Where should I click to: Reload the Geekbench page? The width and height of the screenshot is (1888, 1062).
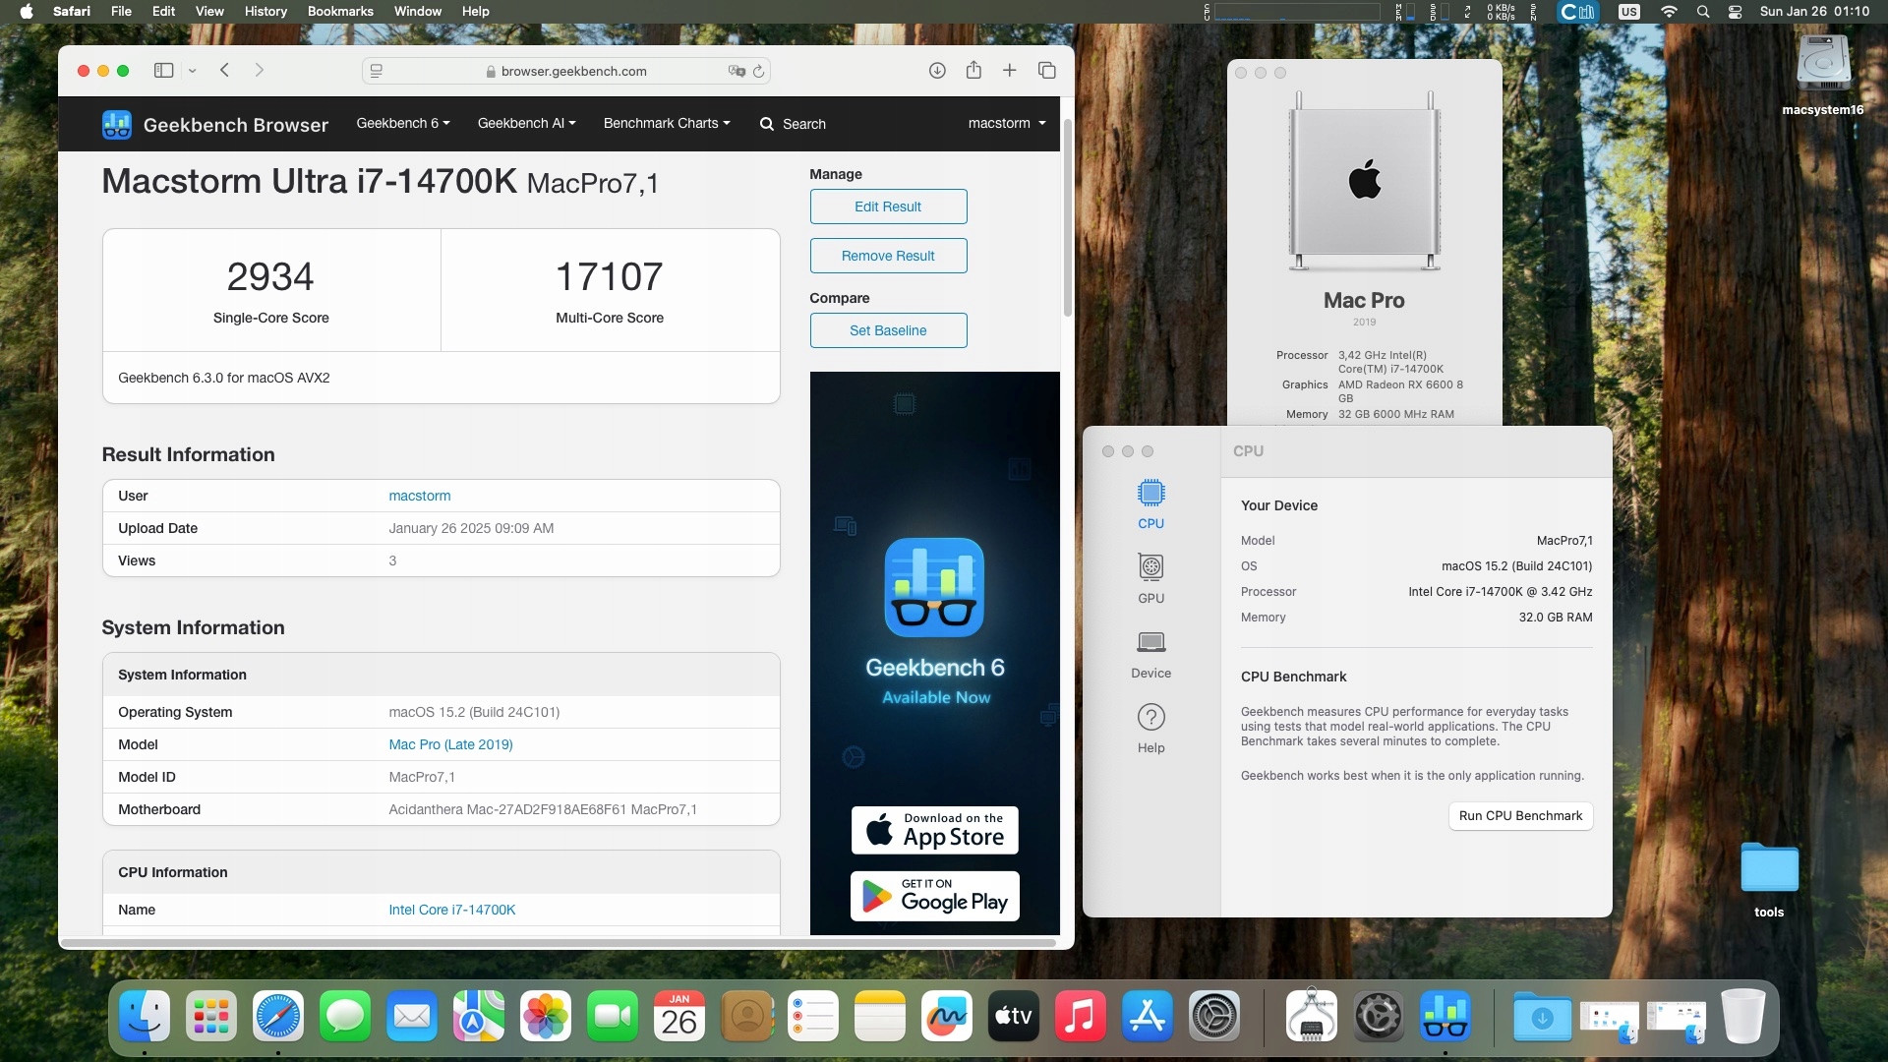[758, 71]
